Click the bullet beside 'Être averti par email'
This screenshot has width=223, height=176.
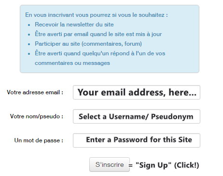click(29, 35)
